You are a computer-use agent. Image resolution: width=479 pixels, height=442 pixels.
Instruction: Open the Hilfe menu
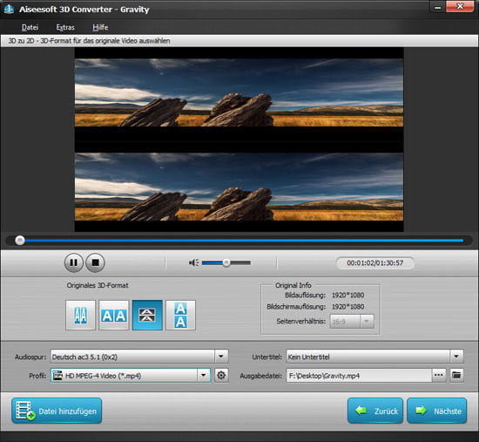100,28
